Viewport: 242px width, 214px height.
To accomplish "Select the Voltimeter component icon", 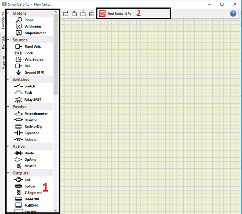I will 19,26.
